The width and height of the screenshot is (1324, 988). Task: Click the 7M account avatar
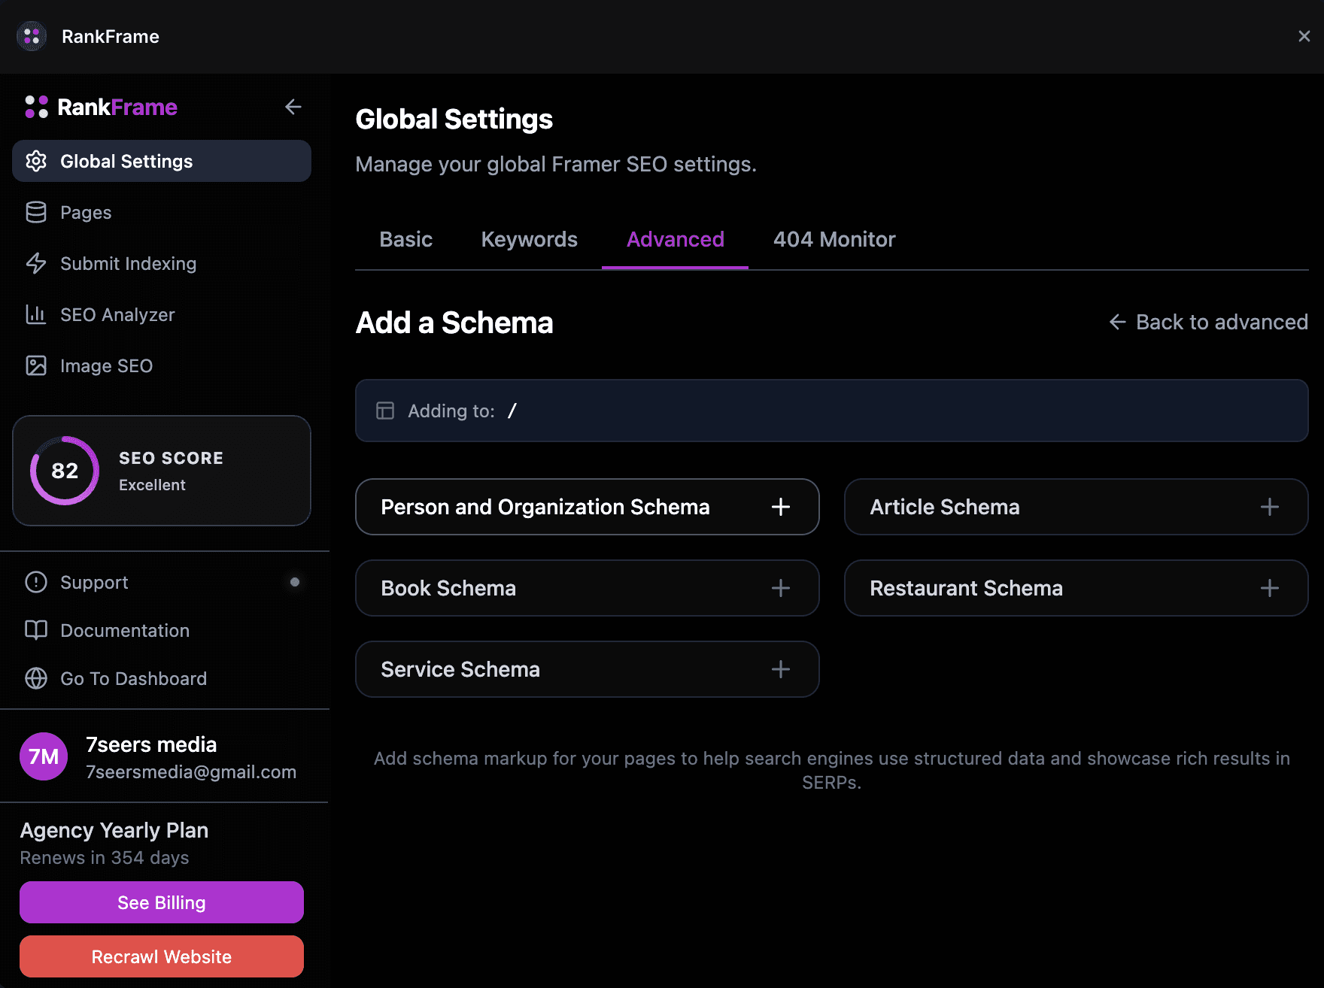coord(44,756)
